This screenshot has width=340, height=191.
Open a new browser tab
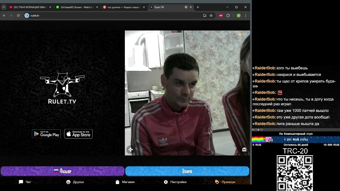click(198, 7)
